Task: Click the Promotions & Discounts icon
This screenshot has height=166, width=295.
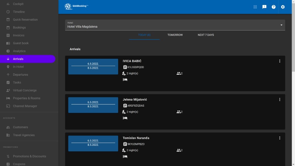Action: pyautogui.click(x=8, y=156)
